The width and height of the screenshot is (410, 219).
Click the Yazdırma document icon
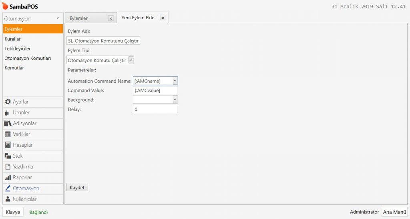tap(8, 167)
